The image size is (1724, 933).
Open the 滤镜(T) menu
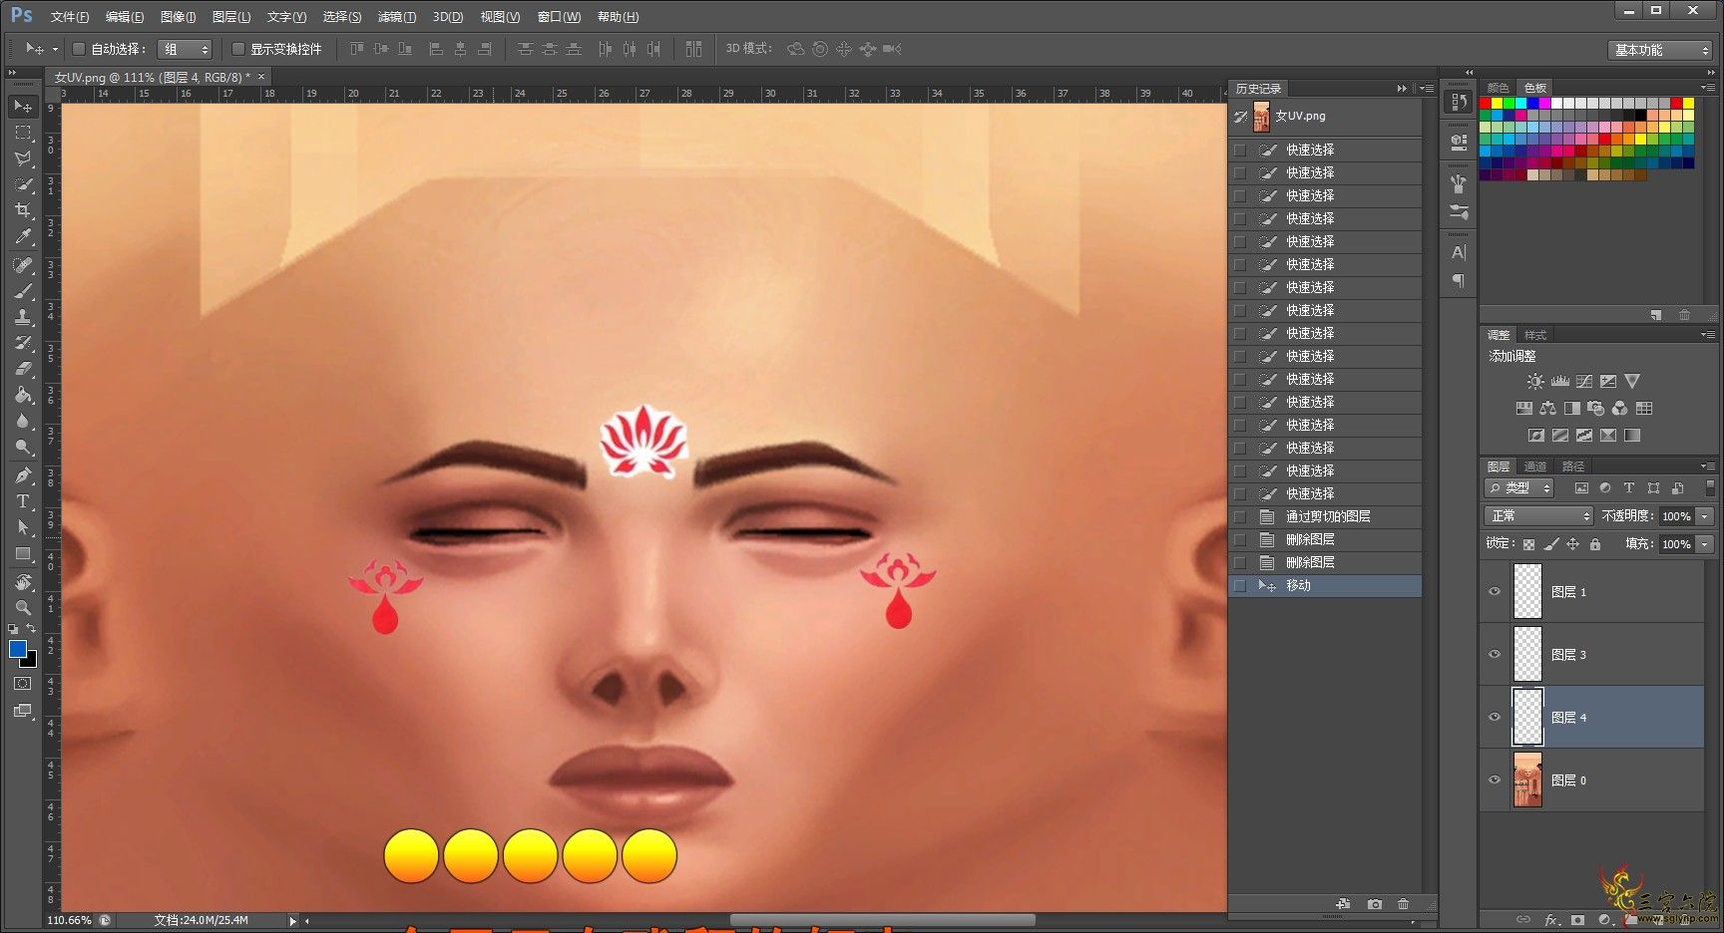pos(397,17)
